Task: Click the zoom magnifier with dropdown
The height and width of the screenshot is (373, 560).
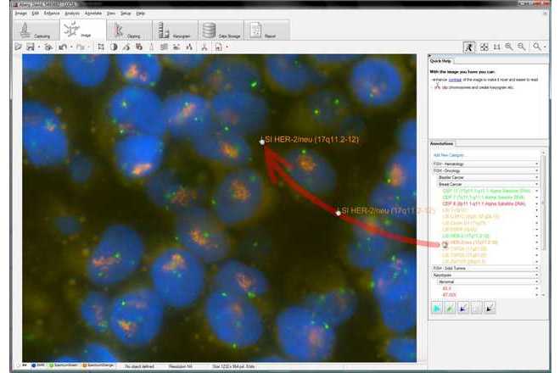Action: [x=539, y=47]
